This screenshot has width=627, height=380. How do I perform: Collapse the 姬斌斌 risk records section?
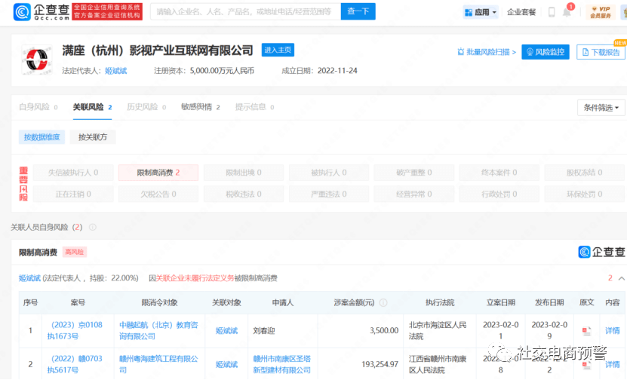point(622,278)
